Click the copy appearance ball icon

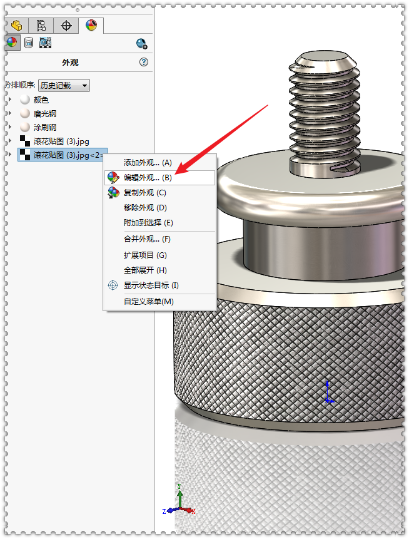coord(113,193)
